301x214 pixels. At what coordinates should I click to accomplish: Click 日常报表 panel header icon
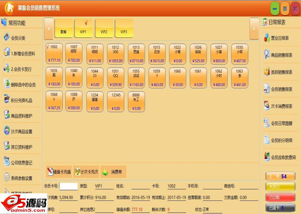(x=265, y=22)
